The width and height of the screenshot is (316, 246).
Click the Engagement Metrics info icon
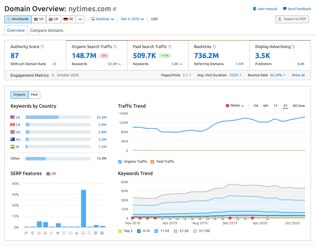[53, 75]
